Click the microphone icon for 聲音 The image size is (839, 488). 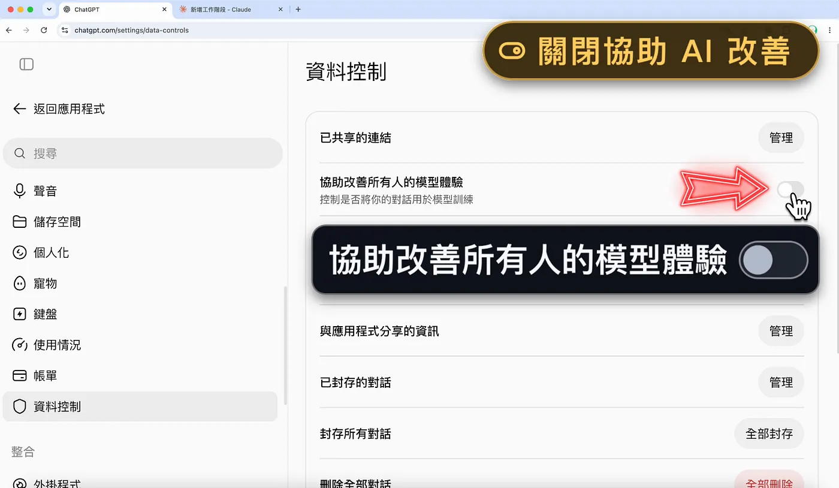click(20, 191)
